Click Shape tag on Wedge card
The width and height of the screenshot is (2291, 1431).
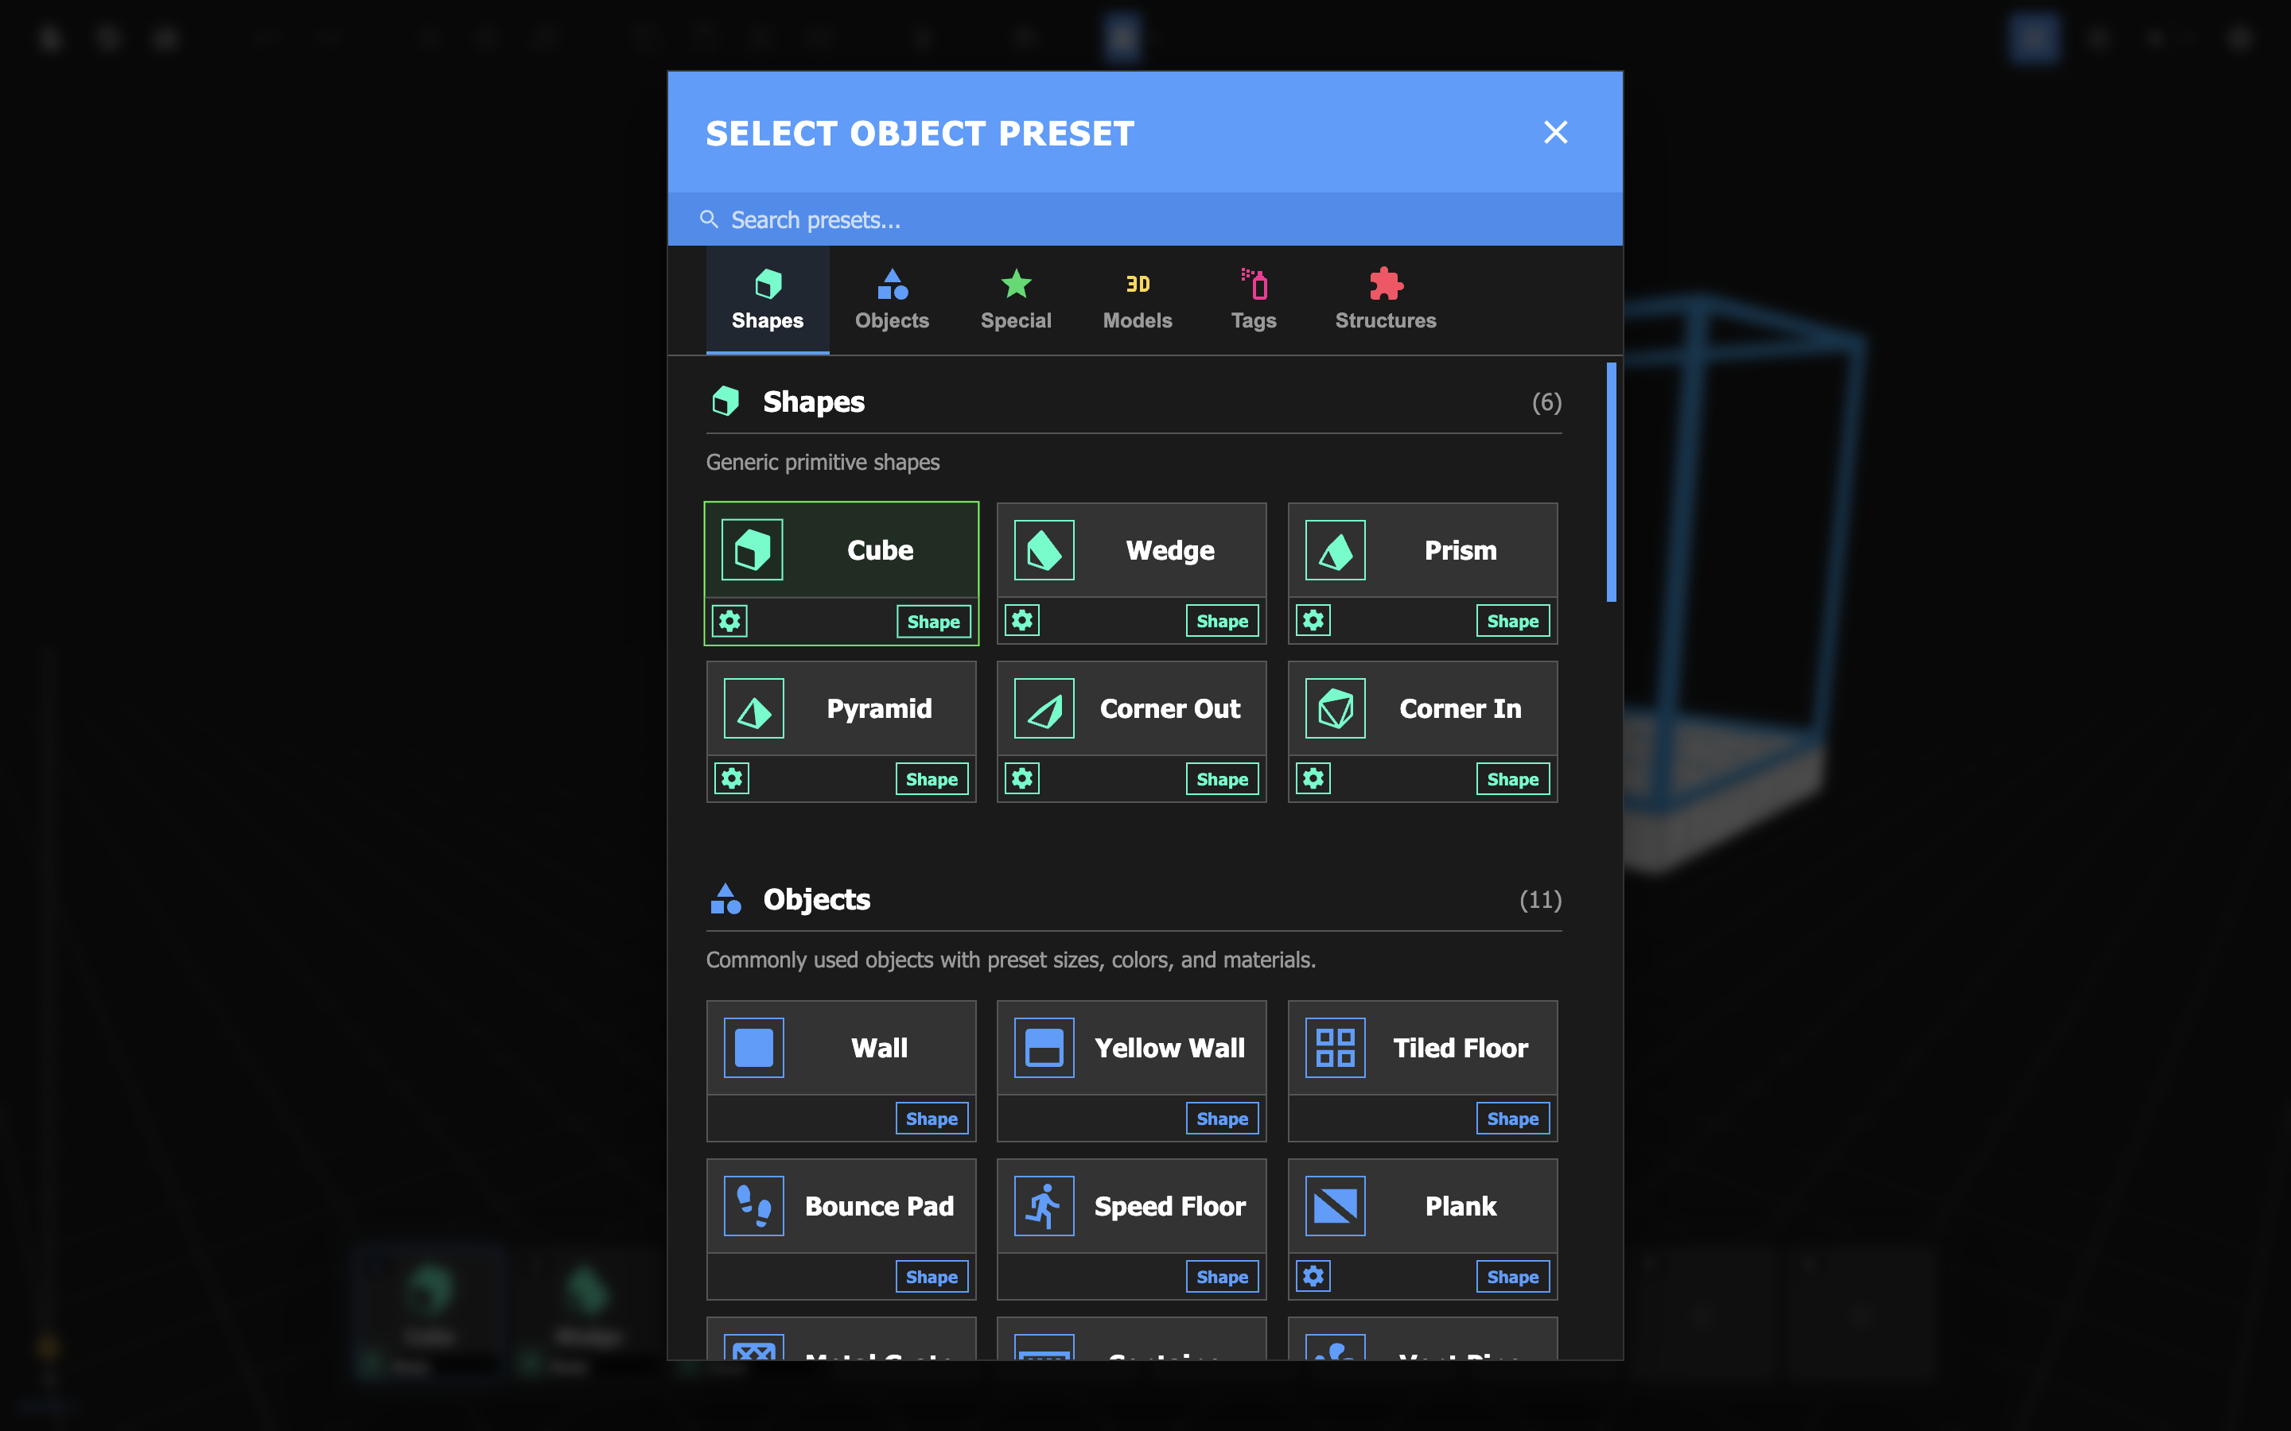coord(1222,621)
